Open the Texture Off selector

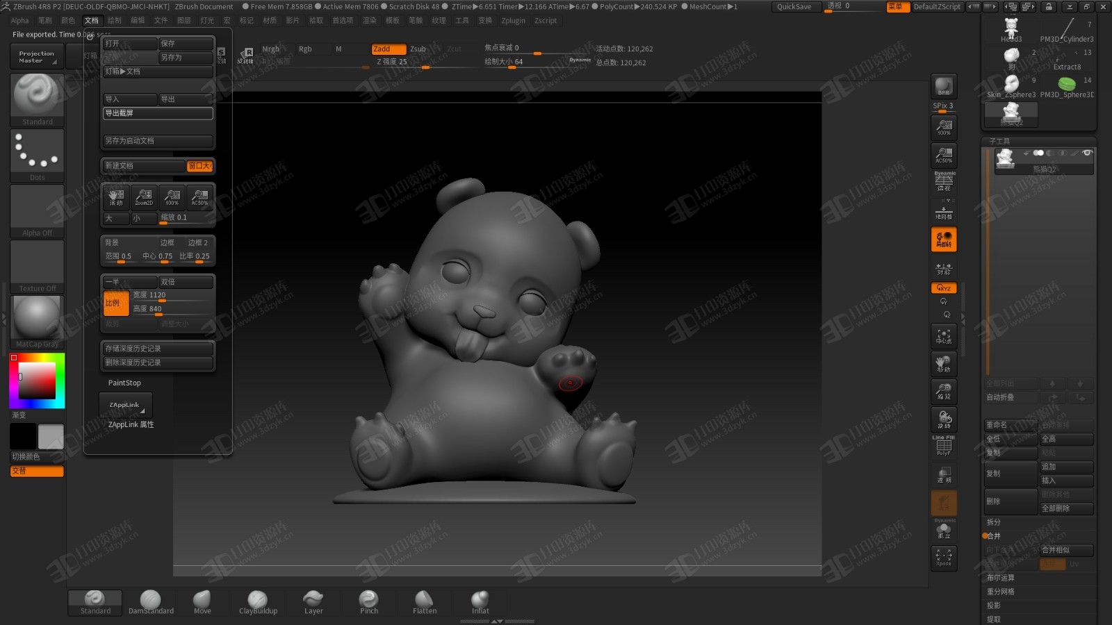tap(38, 267)
